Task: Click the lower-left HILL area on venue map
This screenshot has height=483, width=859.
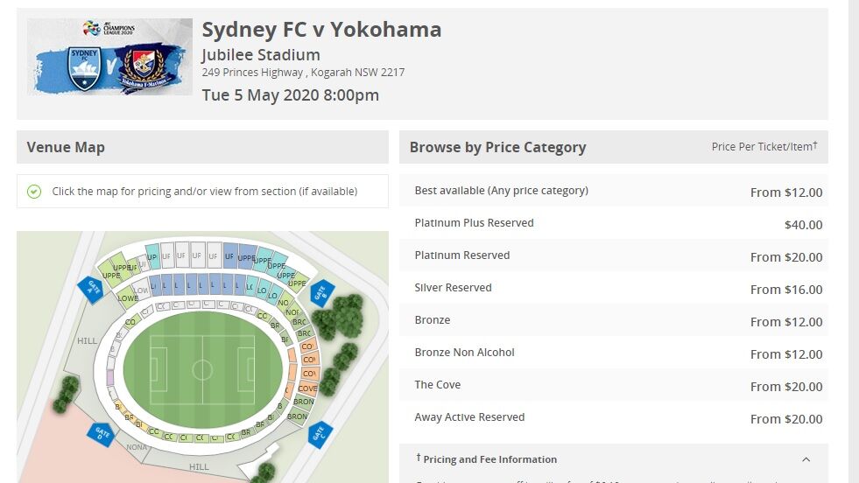Action: point(87,340)
